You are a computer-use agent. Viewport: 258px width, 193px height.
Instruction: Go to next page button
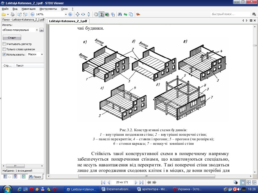click(136, 182)
